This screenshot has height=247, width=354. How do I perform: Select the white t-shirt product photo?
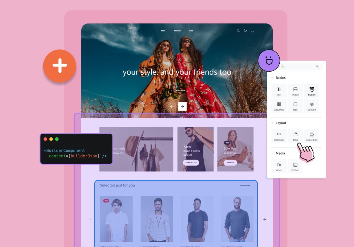(117, 219)
